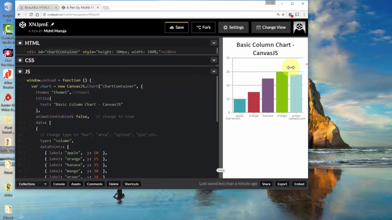This screenshot has width=392, height=220.
Task: Go to browser home page
Action: click(37, 14)
